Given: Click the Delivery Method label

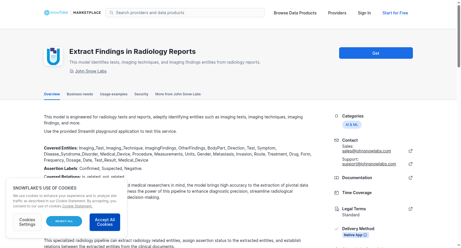Looking at the screenshot, I should click(x=358, y=229).
